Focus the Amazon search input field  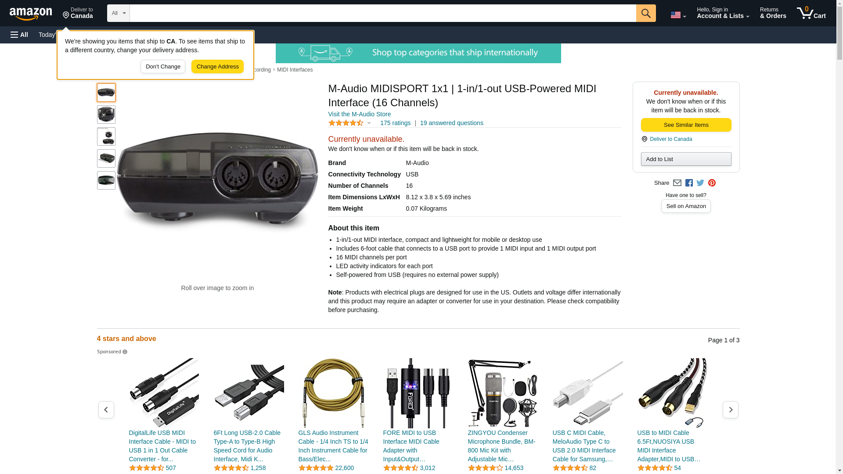tap(383, 13)
